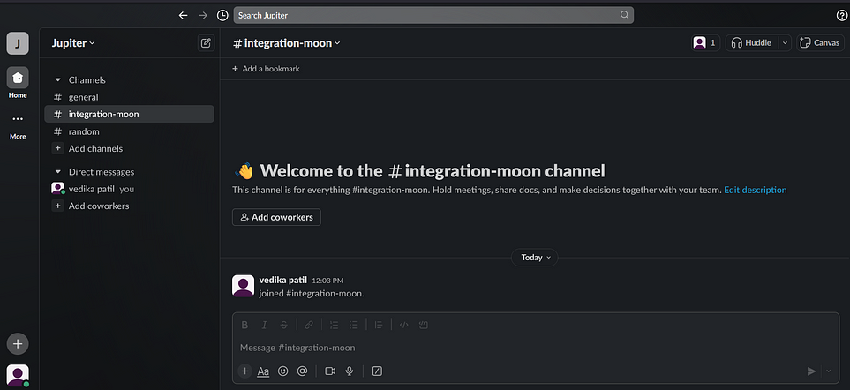Open the history clock icon
This screenshot has height=390, width=850.
coord(222,15)
